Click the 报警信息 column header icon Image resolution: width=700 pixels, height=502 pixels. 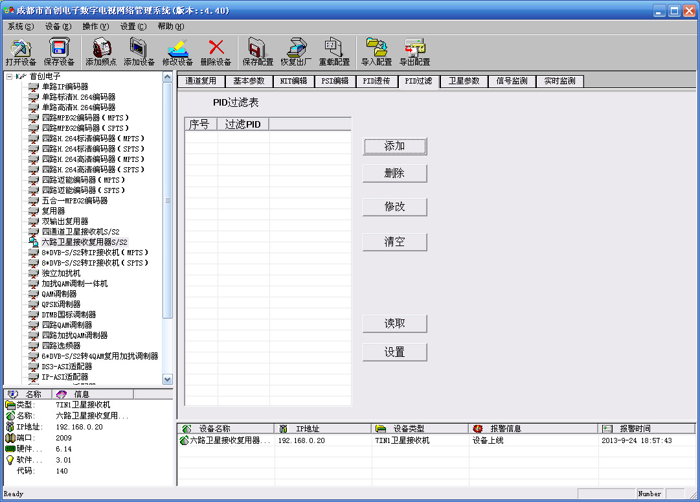(x=478, y=429)
